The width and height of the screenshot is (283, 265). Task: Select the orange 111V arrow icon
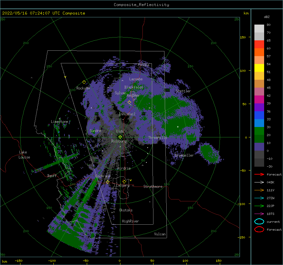click(259, 190)
